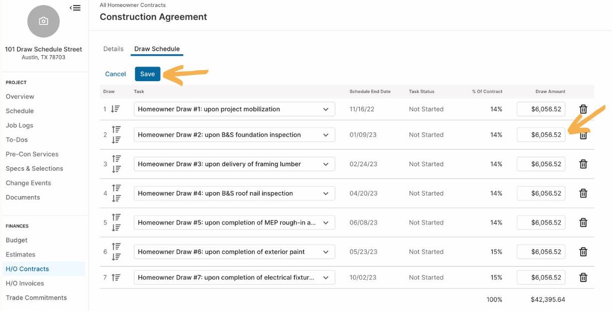This screenshot has height=311, width=612.
Task: Move Draw #6 down with arrow icon
Action: [116, 257]
